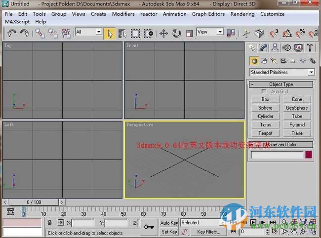Screen dimensions: 321x238
Task: Toggle 3D Snaps magnet icon
Action: tap(274, 34)
